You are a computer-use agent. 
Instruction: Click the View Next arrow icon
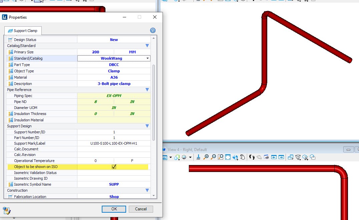281,157
